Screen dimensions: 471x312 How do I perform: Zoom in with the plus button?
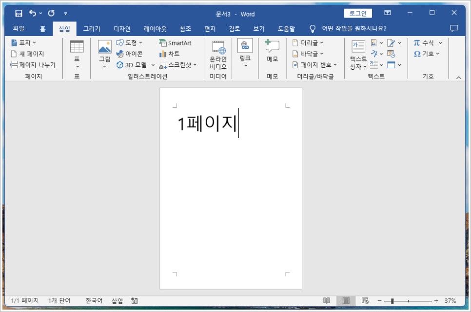click(x=436, y=301)
